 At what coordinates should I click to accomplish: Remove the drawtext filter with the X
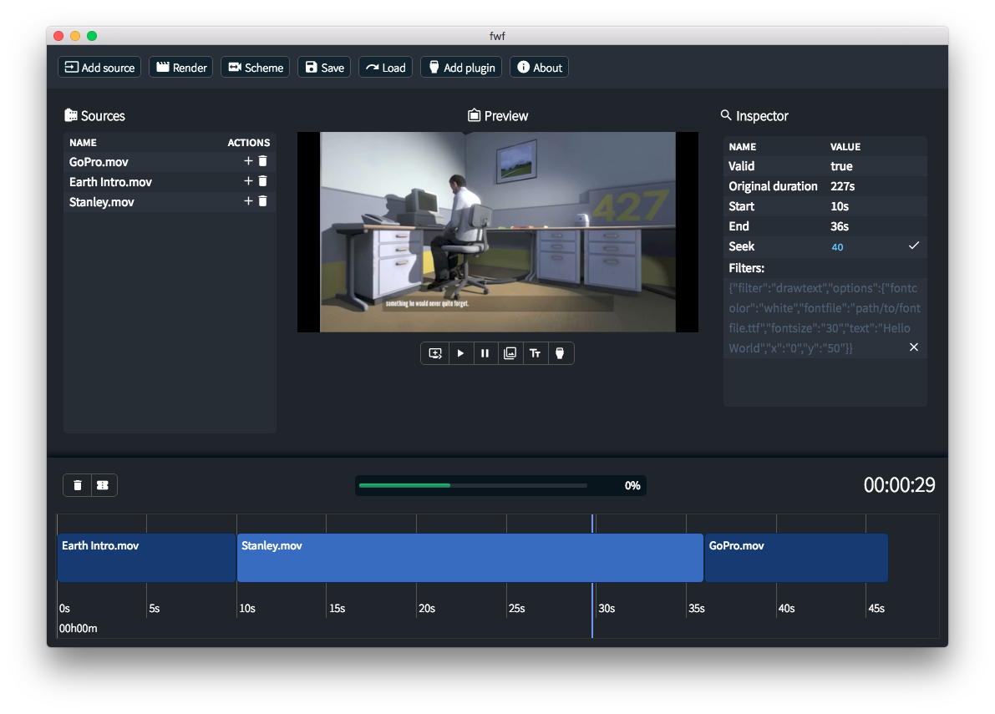[x=914, y=347]
